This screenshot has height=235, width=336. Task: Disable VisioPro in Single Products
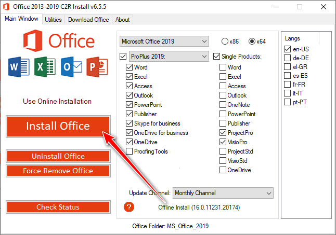tap(223, 142)
